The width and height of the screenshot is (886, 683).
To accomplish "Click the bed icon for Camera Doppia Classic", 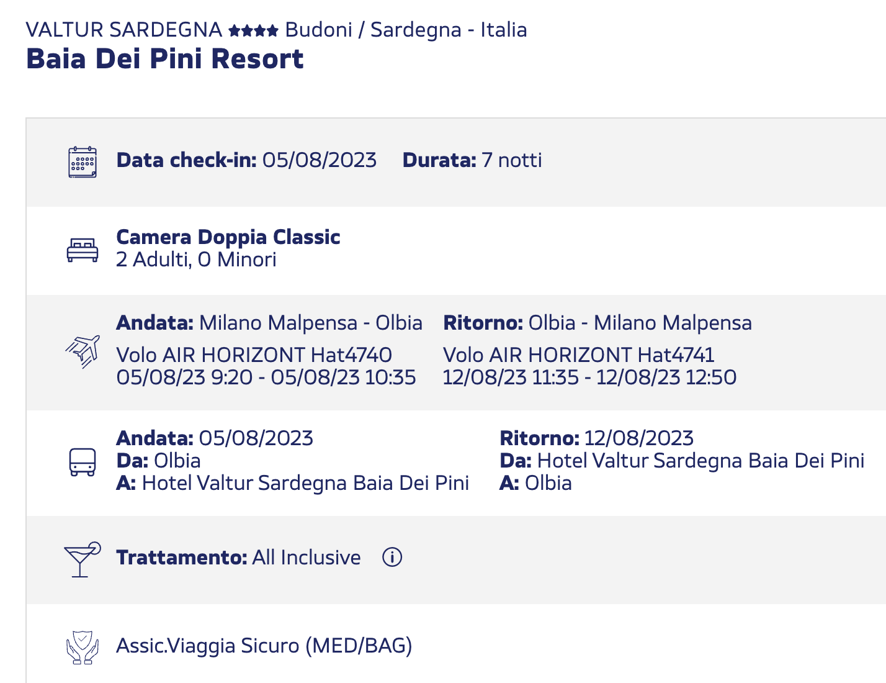I will click(83, 250).
